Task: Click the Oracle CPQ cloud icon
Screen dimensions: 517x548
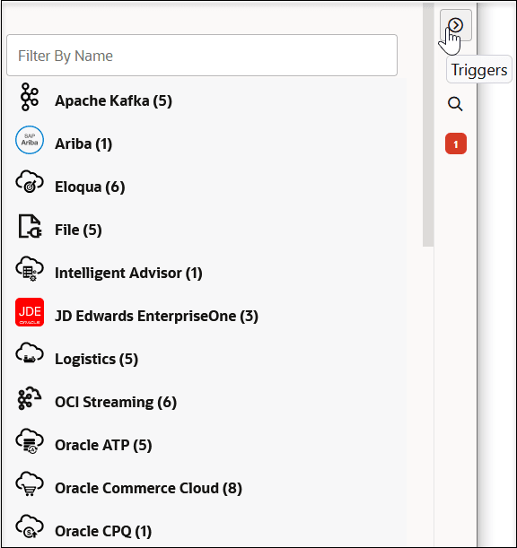Action: pyautogui.click(x=30, y=526)
